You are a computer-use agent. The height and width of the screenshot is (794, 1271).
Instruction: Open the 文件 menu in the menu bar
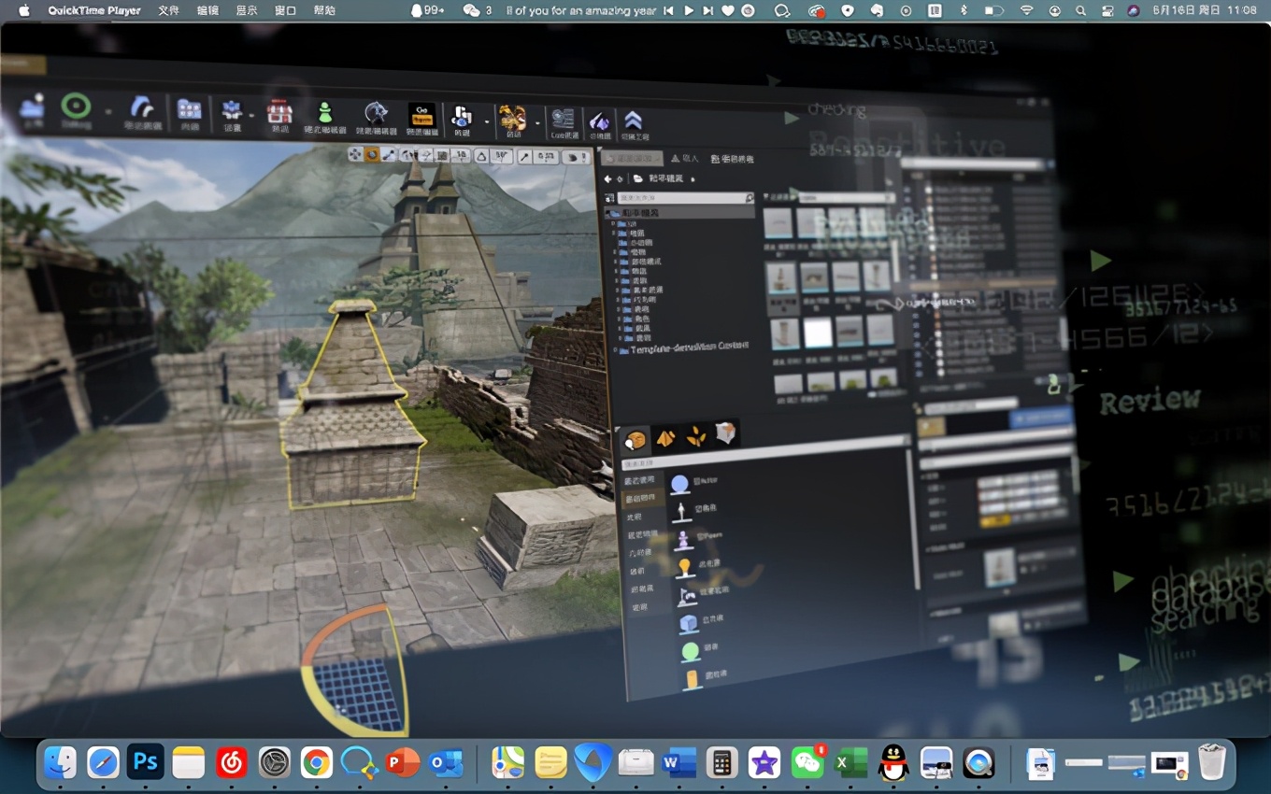point(168,10)
